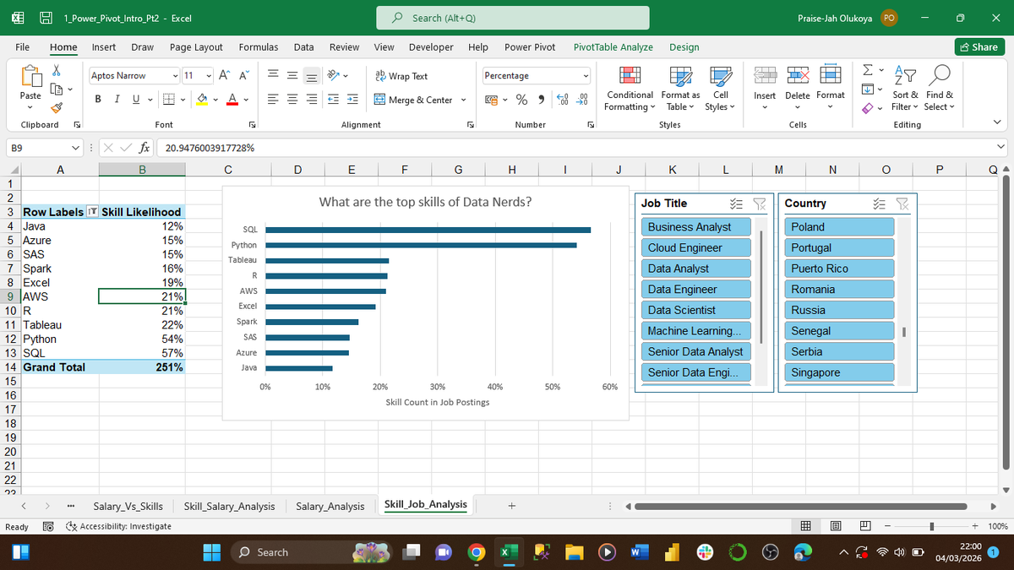
Task: Toggle Data Analyst in Job Title slicer
Action: tap(698, 269)
